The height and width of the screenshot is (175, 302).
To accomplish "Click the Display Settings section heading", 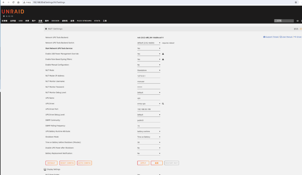I will tap(53, 169).
